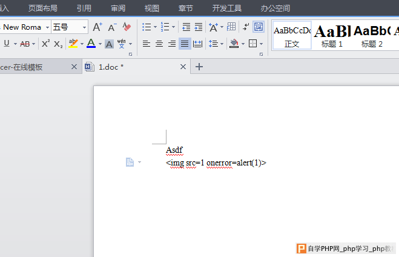
Task: Open 开发工具 ribbon tab
Action: (x=227, y=8)
